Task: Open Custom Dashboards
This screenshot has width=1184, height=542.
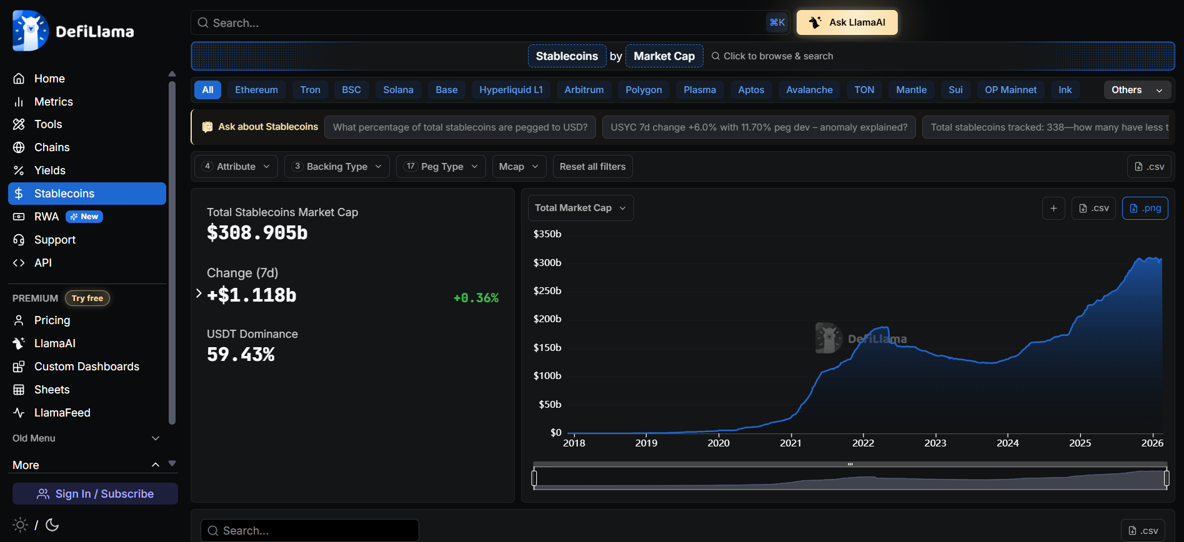Action: (x=87, y=367)
